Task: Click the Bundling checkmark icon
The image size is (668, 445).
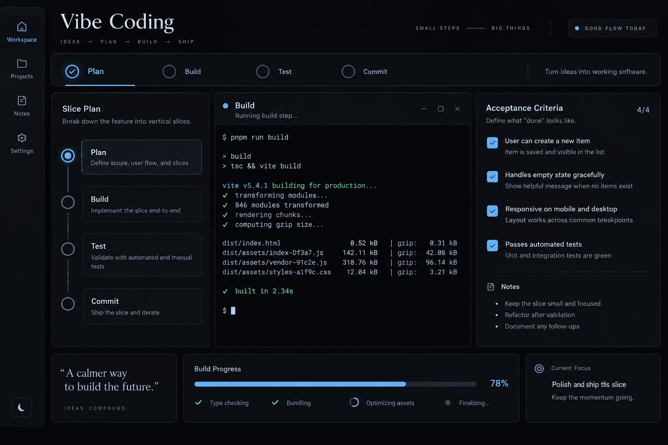Action: click(275, 402)
